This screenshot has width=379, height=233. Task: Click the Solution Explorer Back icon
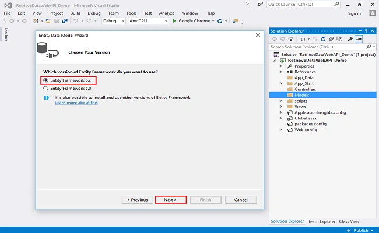click(275, 39)
